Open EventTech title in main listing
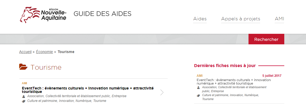306x104 pixels. coord(88,90)
